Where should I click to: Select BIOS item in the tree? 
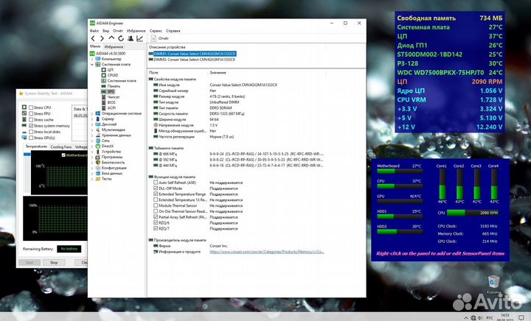click(x=111, y=102)
